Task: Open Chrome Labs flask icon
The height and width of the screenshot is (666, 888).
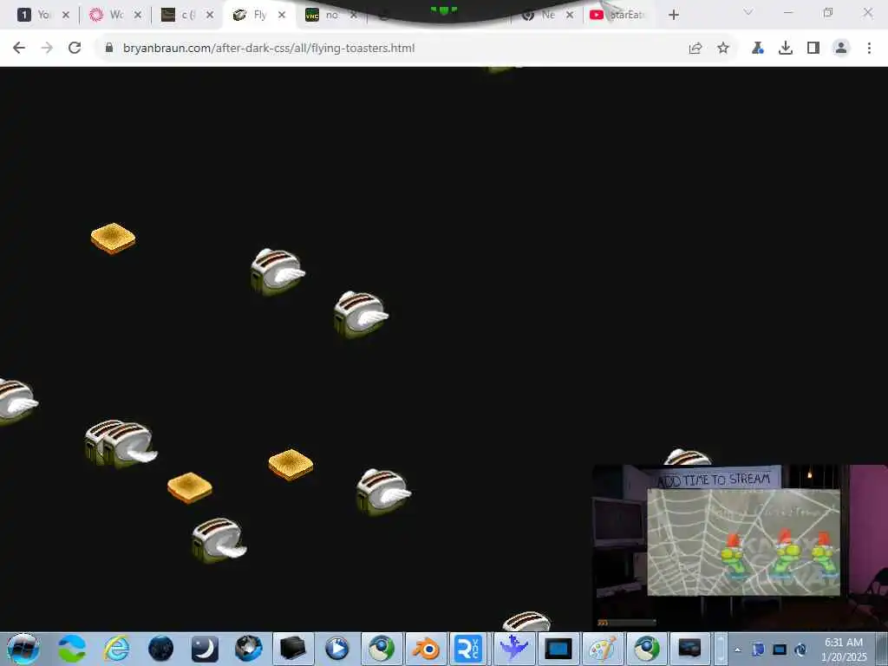Action: point(757,49)
